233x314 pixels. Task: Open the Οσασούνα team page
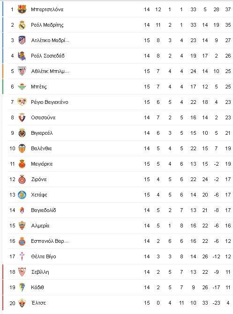coord(43,117)
